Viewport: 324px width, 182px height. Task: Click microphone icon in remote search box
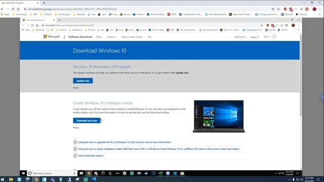(74, 173)
